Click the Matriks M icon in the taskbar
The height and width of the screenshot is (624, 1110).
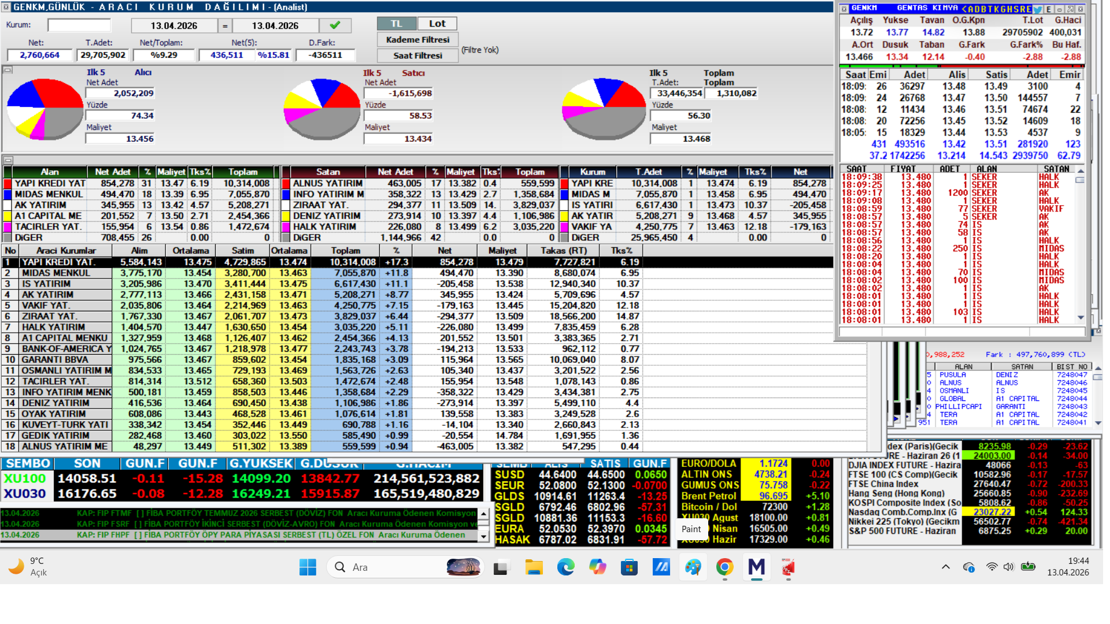click(x=756, y=567)
